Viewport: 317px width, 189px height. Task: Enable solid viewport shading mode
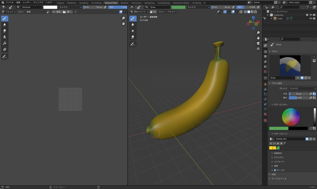[x=249, y=12]
